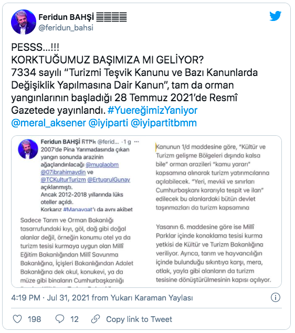
Task: Open the right text screenshot thumbnail
Action: coord(214,212)
